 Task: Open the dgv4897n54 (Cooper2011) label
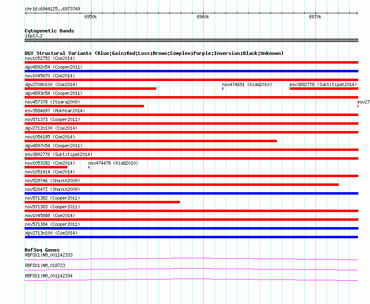[x=54, y=146]
